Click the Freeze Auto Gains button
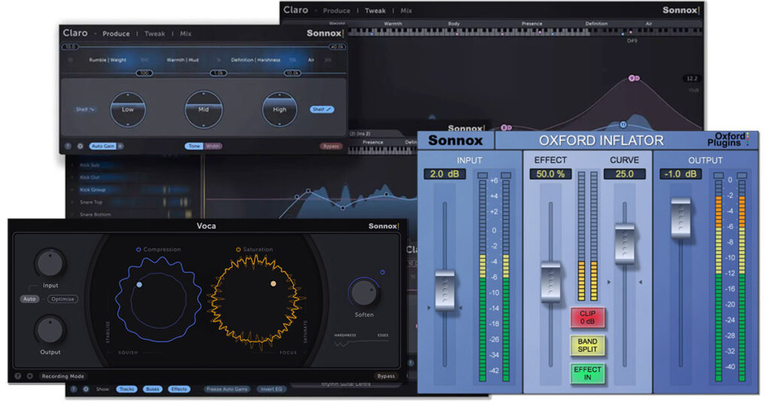770x404 pixels. click(x=226, y=389)
